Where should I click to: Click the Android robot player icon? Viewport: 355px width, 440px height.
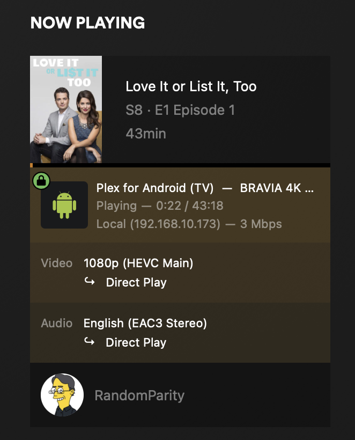[x=64, y=205]
